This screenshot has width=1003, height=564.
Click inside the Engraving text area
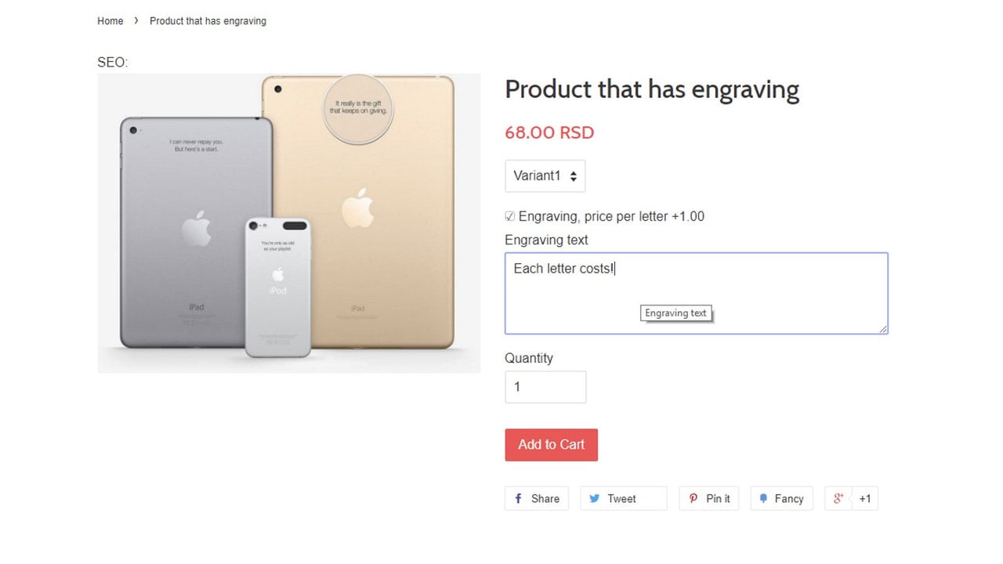697,294
